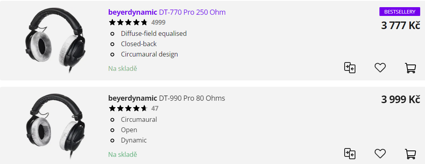The height and width of the screenshot is (164, 425).
Task: Click the 3 777 Kč price
Action: coord(401,25)
